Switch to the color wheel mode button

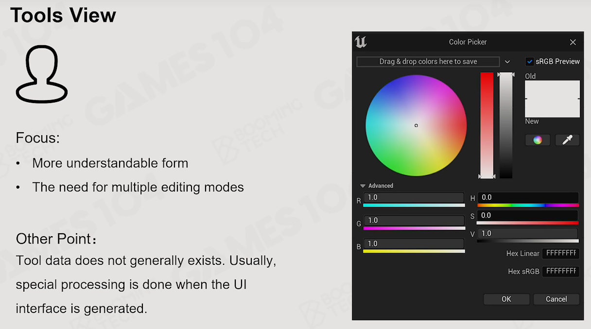(x=538, y=140)
